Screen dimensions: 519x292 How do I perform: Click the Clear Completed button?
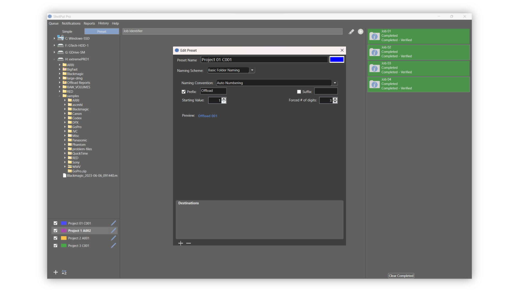tap(401, 276)
